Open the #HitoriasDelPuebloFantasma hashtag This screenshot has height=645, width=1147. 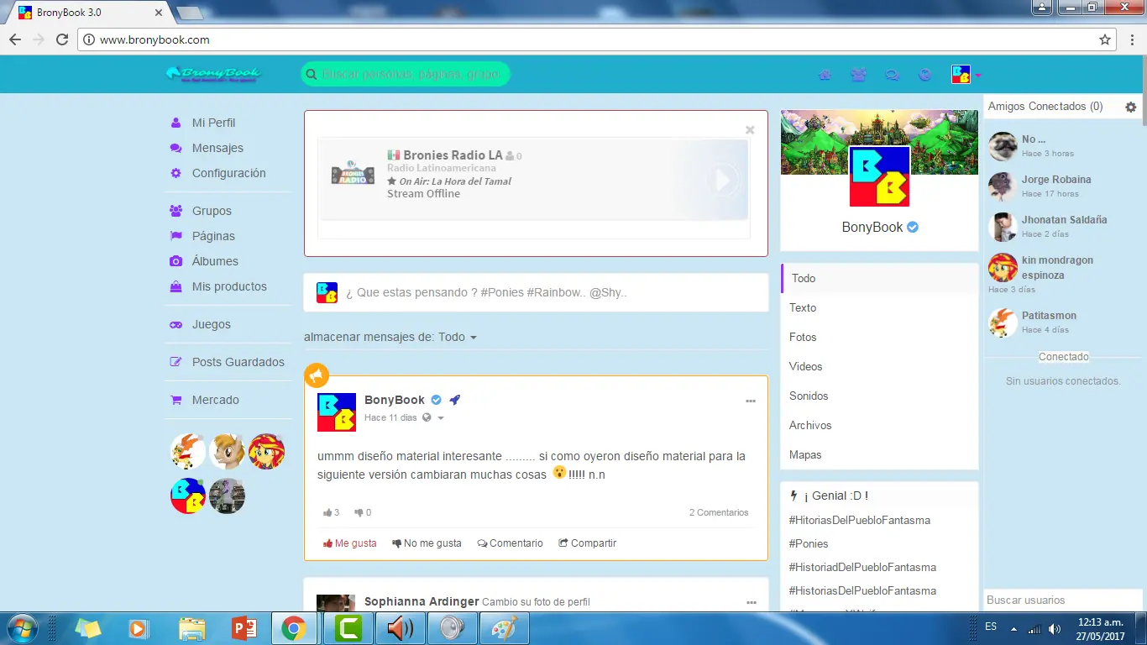point(860,520)
